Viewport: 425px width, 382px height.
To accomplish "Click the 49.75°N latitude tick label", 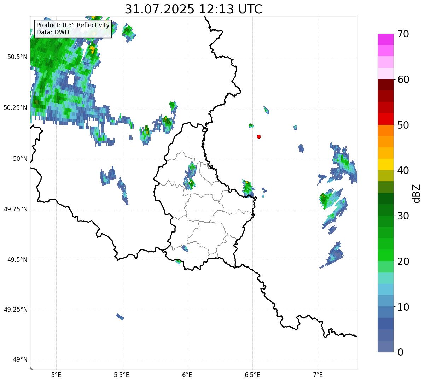I will pos(16,209).
